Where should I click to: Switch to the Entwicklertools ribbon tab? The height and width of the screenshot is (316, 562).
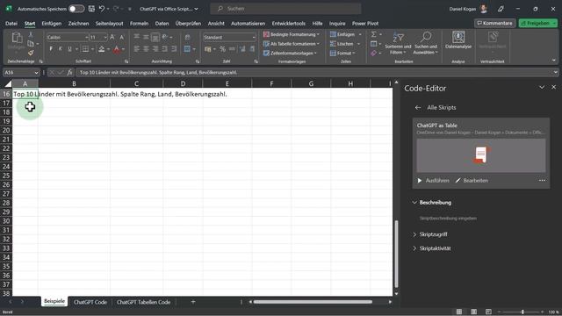289,24
